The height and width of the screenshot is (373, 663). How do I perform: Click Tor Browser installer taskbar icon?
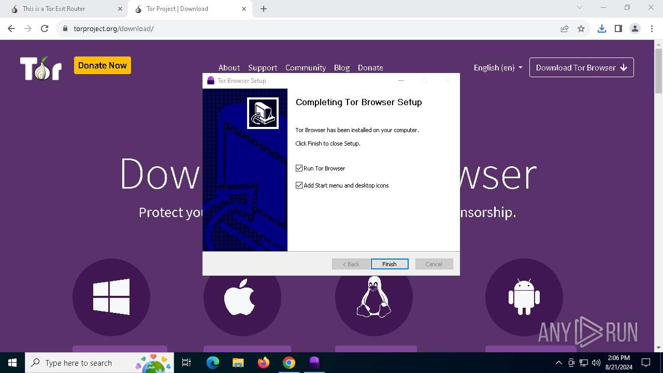[314, 363]
